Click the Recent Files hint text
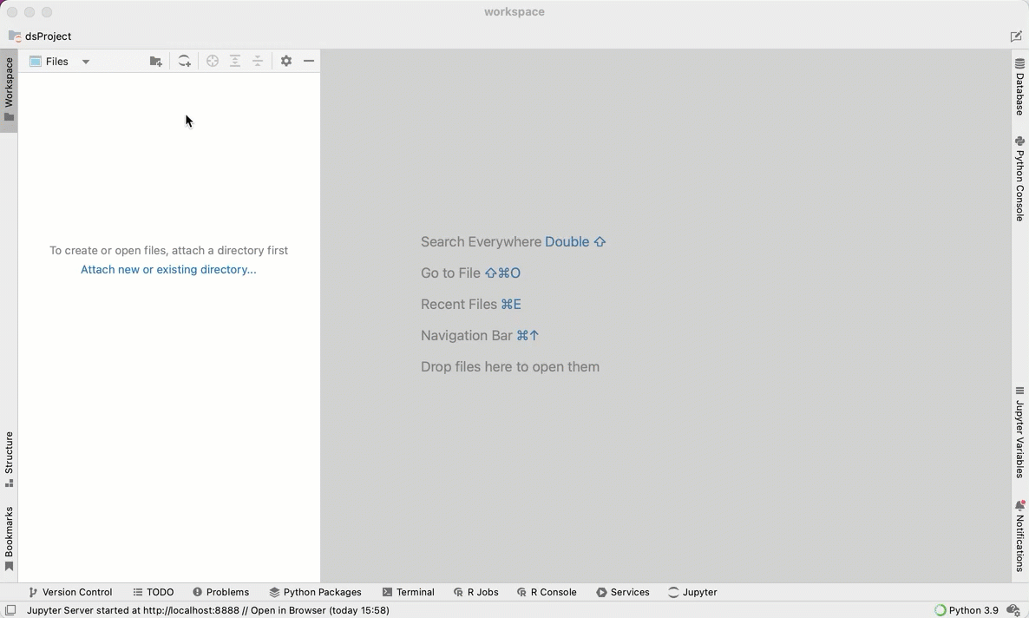 (470, 304)
